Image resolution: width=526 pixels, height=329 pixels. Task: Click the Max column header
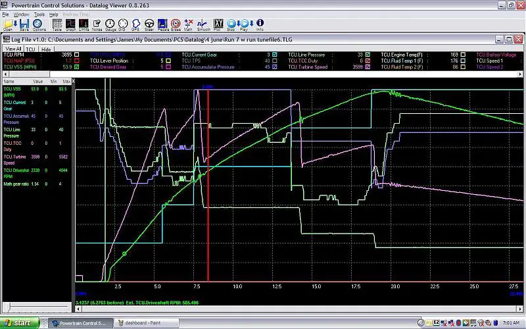[66, 81]
